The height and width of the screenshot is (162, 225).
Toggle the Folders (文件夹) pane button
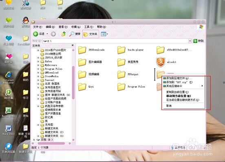90,34
